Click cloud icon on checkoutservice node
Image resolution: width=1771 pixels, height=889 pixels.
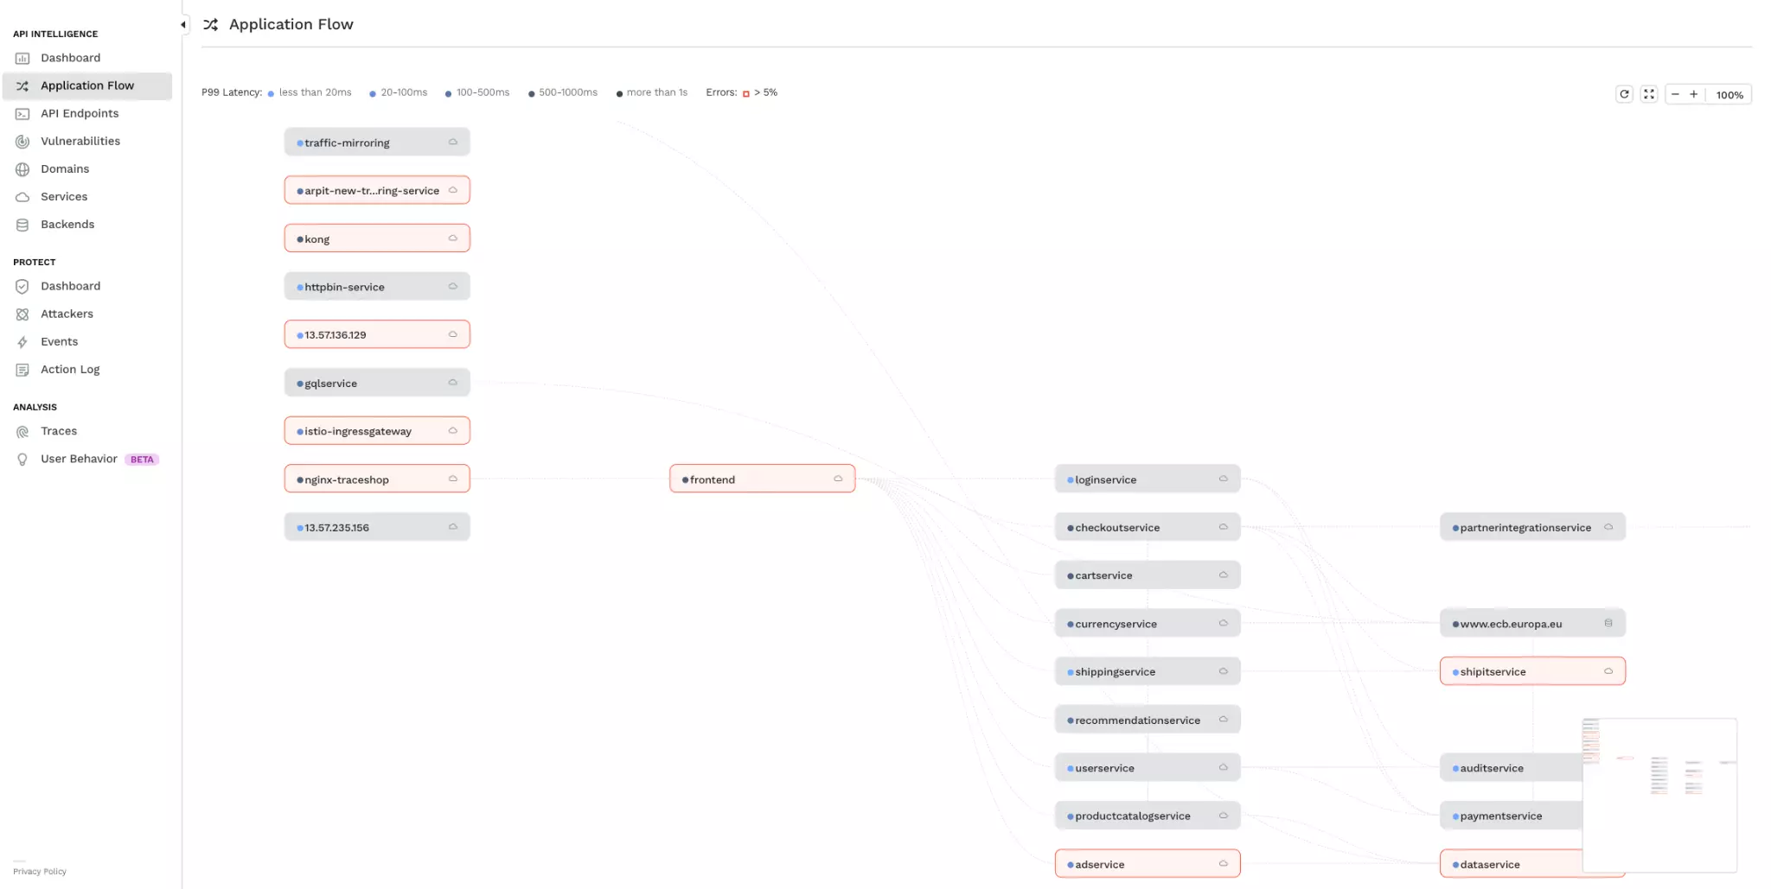[x=1223, y=527]
